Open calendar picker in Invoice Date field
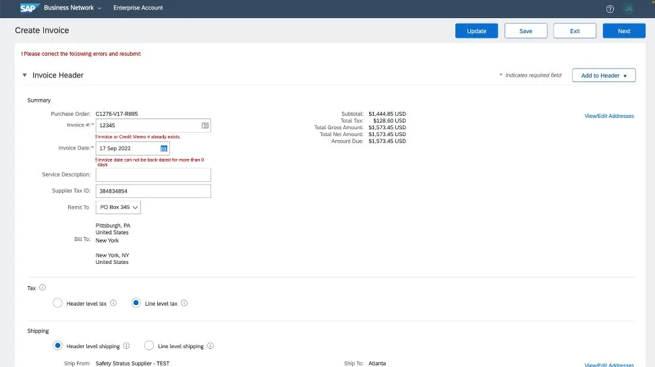 click(x=163, y=148)
